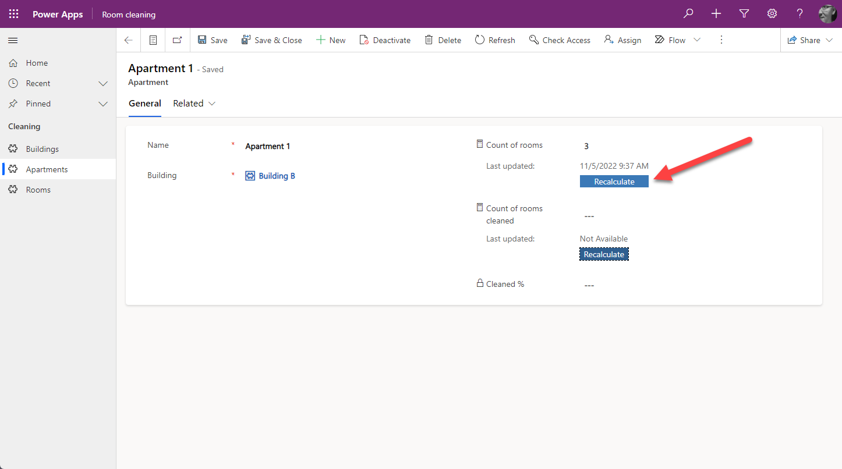Click the search magnifier icon
Screen dimensions: 842x469
point(688,14)
